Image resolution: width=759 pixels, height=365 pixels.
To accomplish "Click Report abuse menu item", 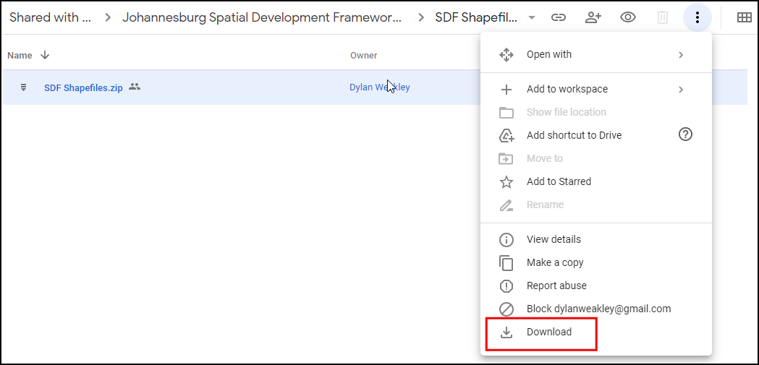I will pyautogui.click(x=556, y=286).
